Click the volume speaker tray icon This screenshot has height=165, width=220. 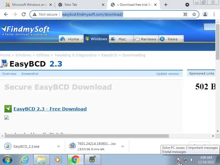pyautogui.click(x=192, y=160)
